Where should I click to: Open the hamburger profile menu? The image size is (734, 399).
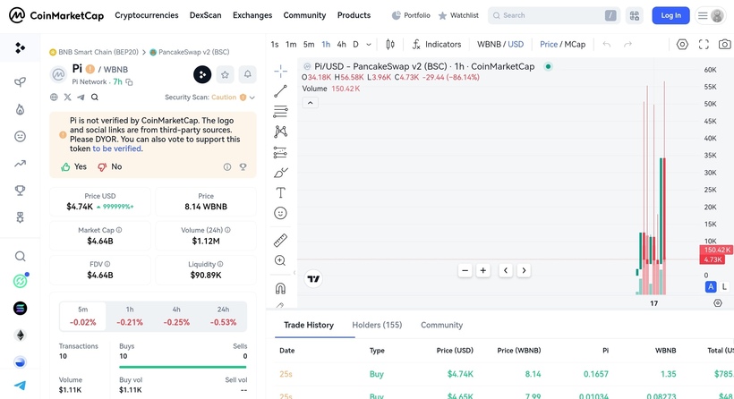coord(710,15)
